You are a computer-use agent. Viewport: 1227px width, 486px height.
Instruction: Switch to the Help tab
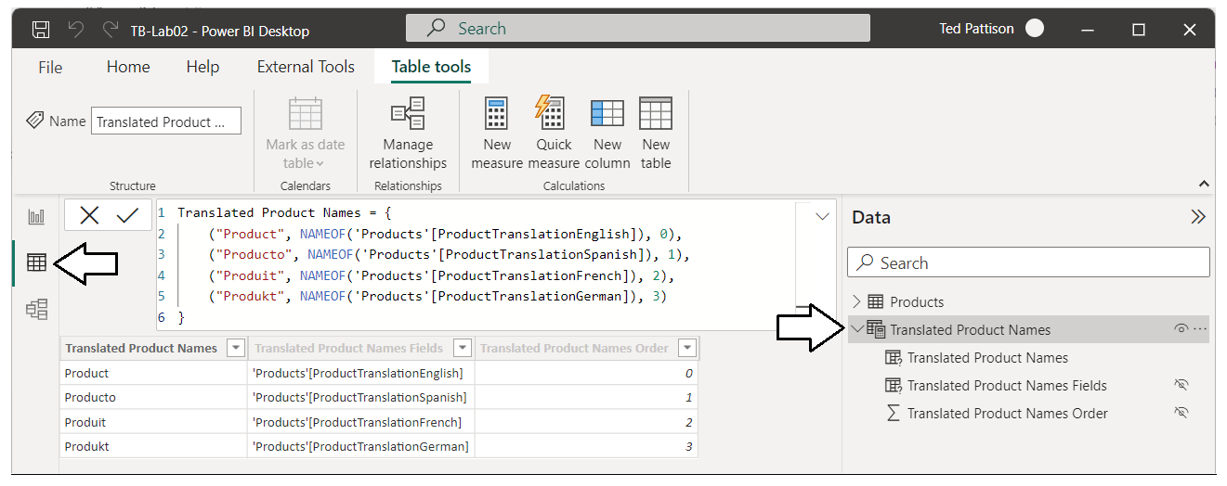(202, 67)
